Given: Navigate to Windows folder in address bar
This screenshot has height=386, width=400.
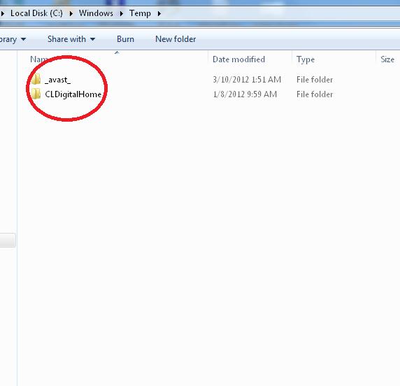Looking at the screenshot, I should click(x=96, y=13).
